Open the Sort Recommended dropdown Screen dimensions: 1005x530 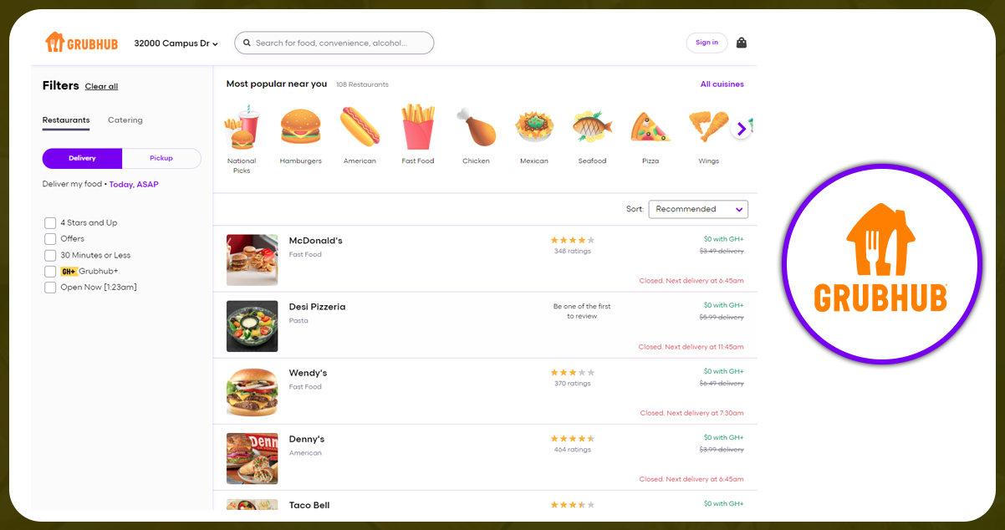tap(698, 209)
